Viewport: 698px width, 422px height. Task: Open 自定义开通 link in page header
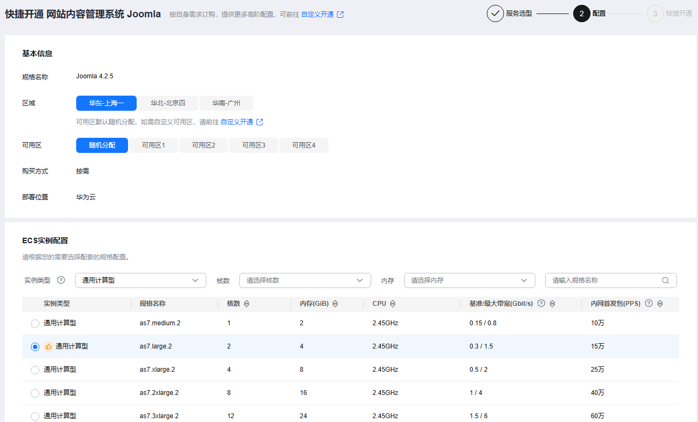tap(318, 15)
